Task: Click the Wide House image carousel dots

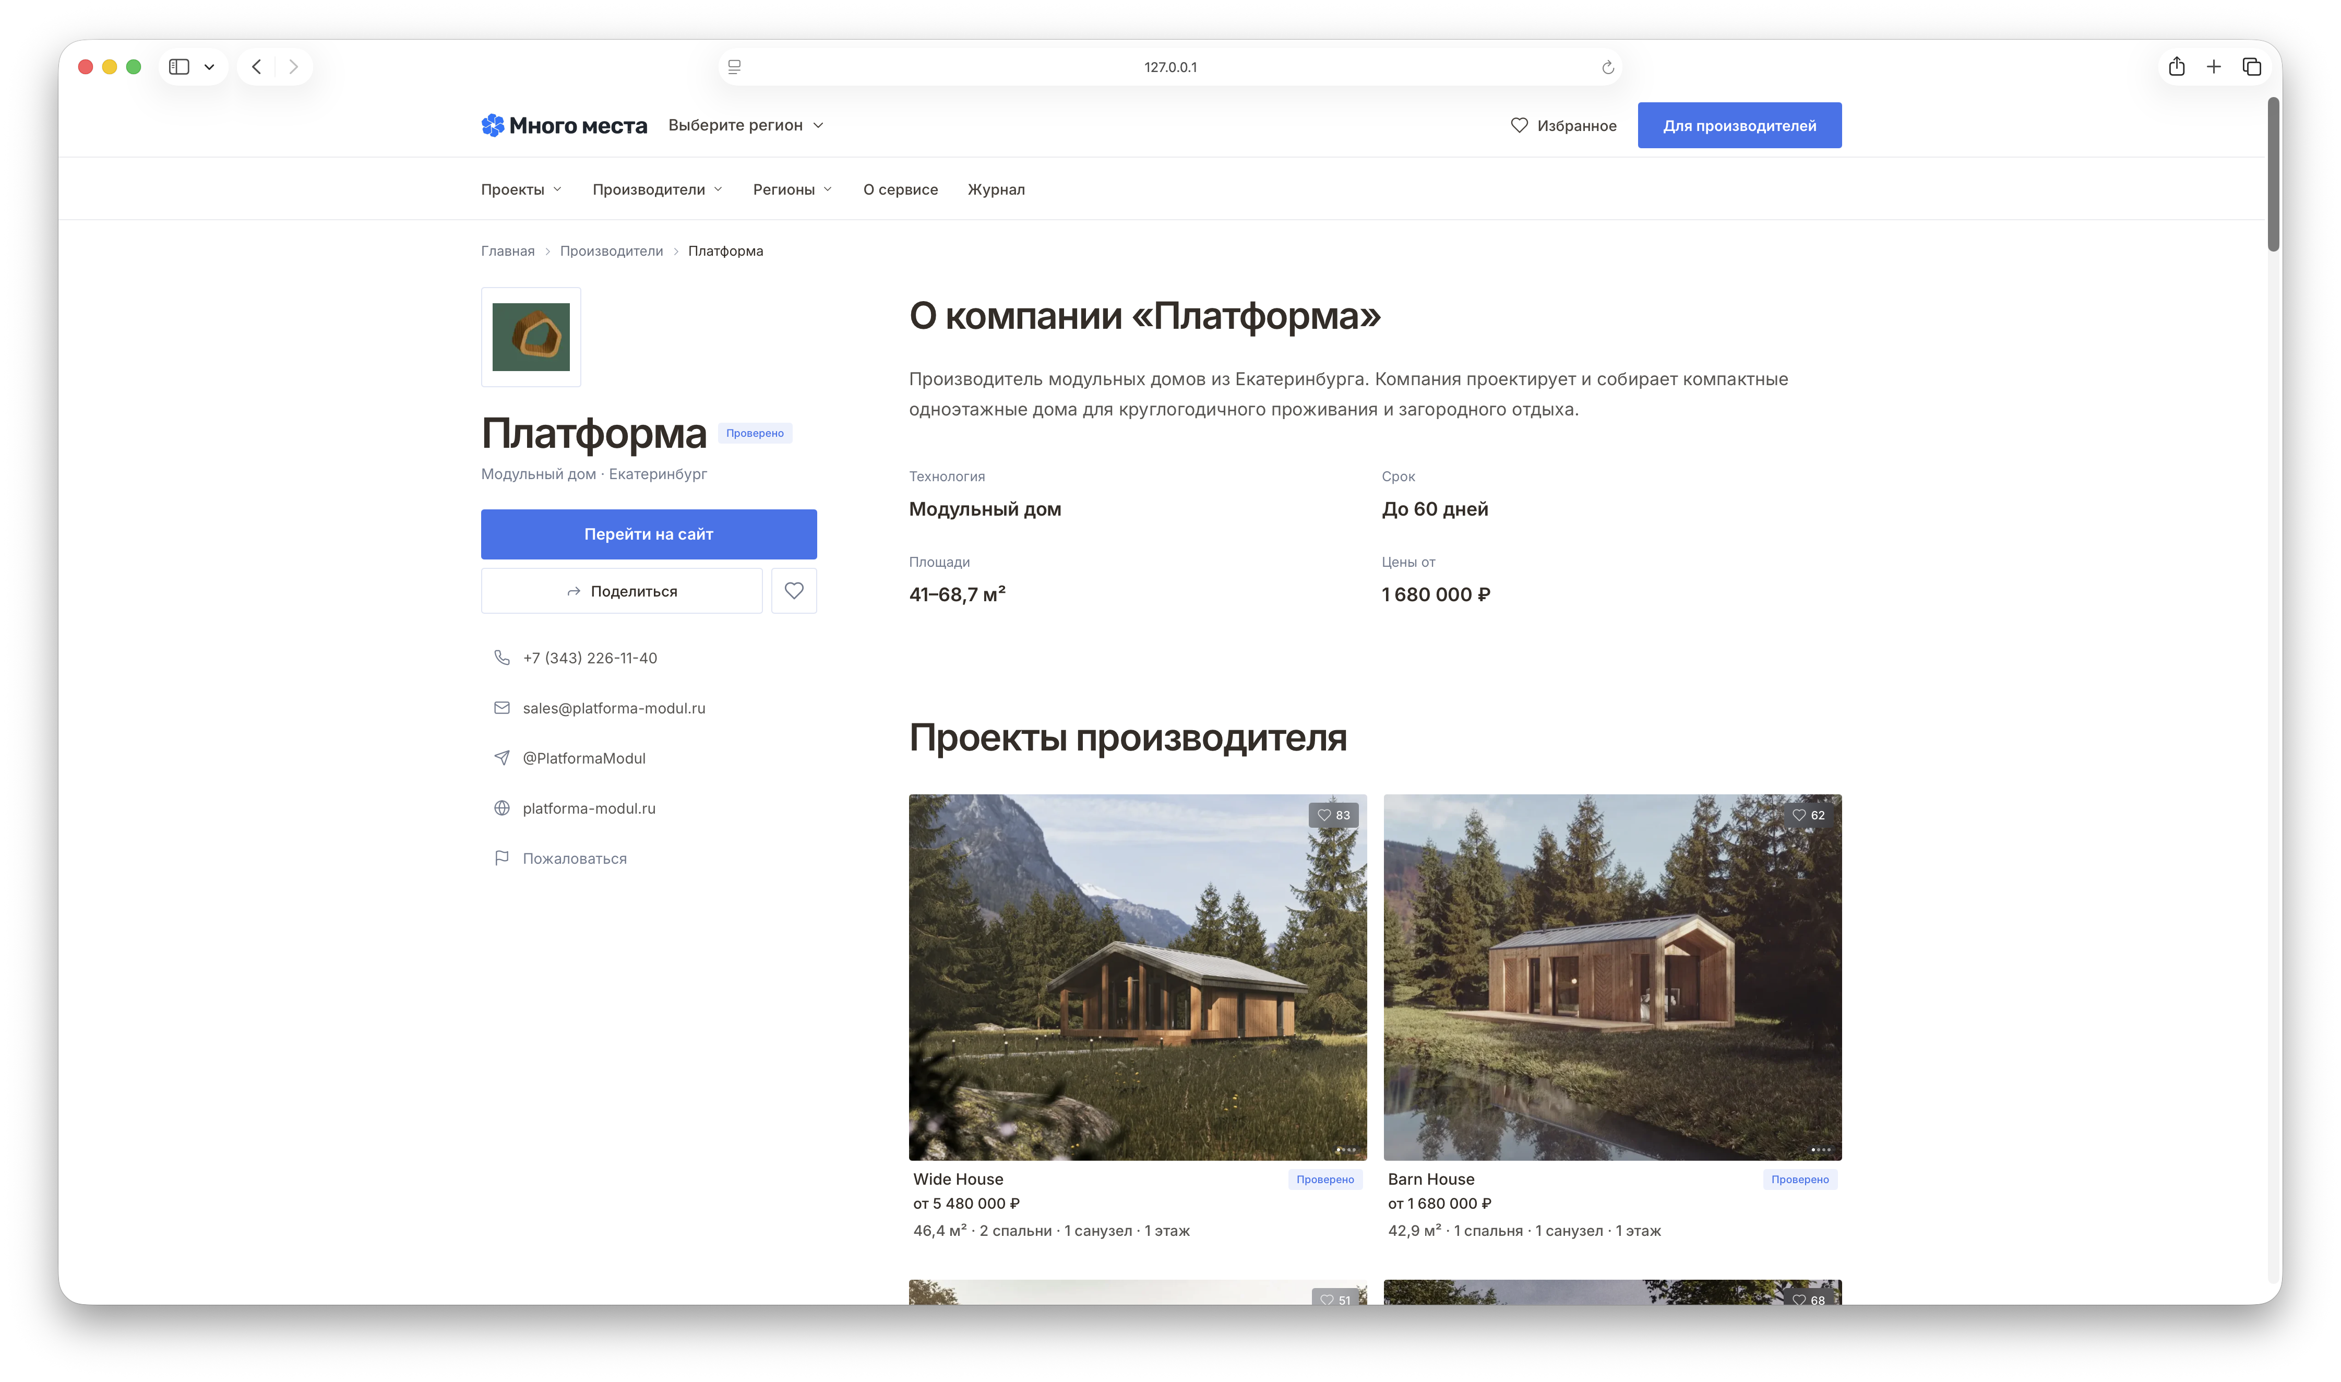Action: [1345, 1150]
